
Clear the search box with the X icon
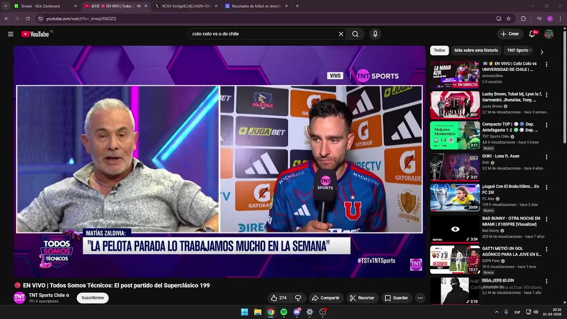[x=341, y=34]
